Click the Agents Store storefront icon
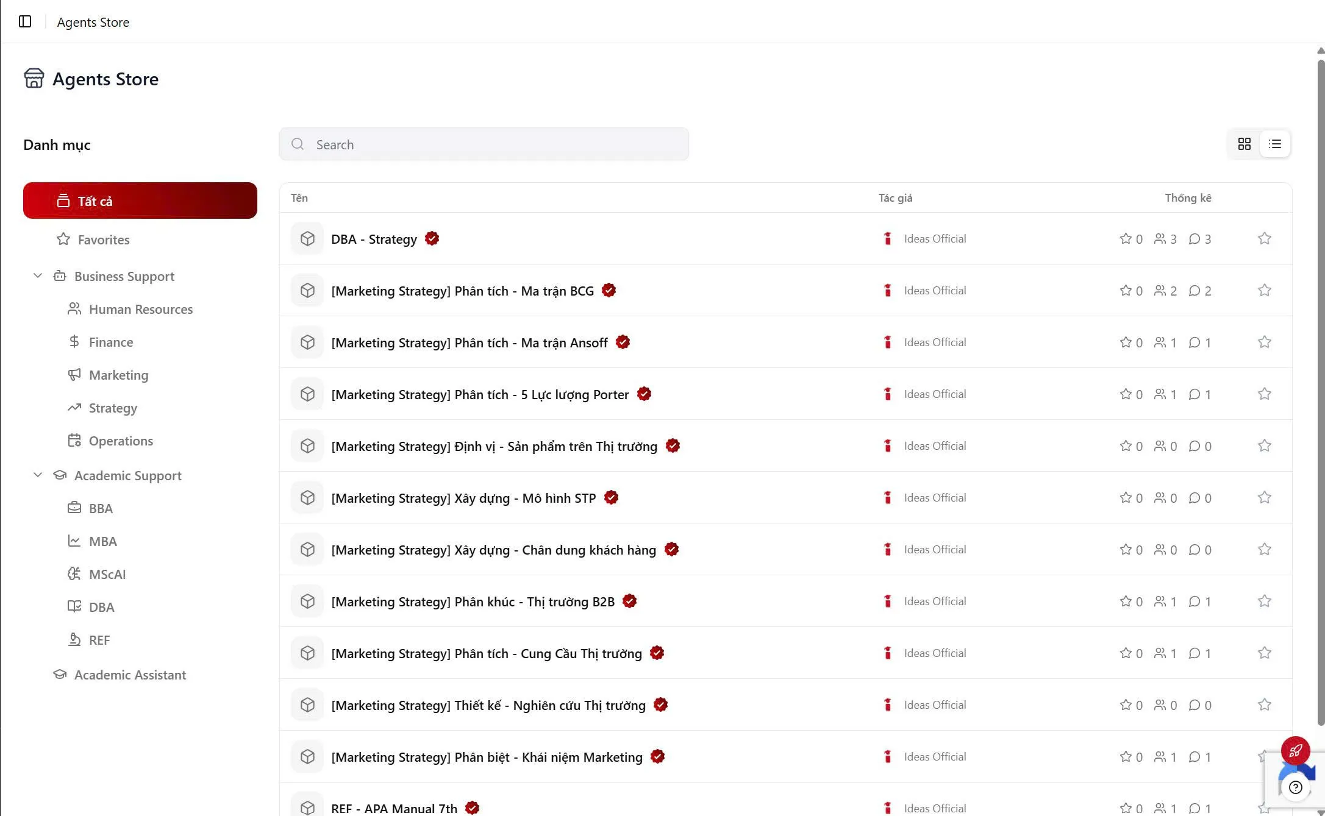Image resolution: width=1325 pixels, height=816 pixels. pyautogui.click(x=34, y=79)
